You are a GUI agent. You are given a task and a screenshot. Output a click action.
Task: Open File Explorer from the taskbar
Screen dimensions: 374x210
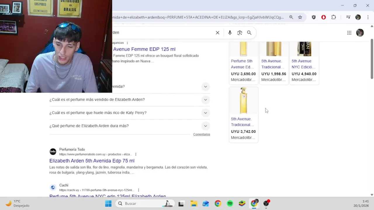click(194, 204)
